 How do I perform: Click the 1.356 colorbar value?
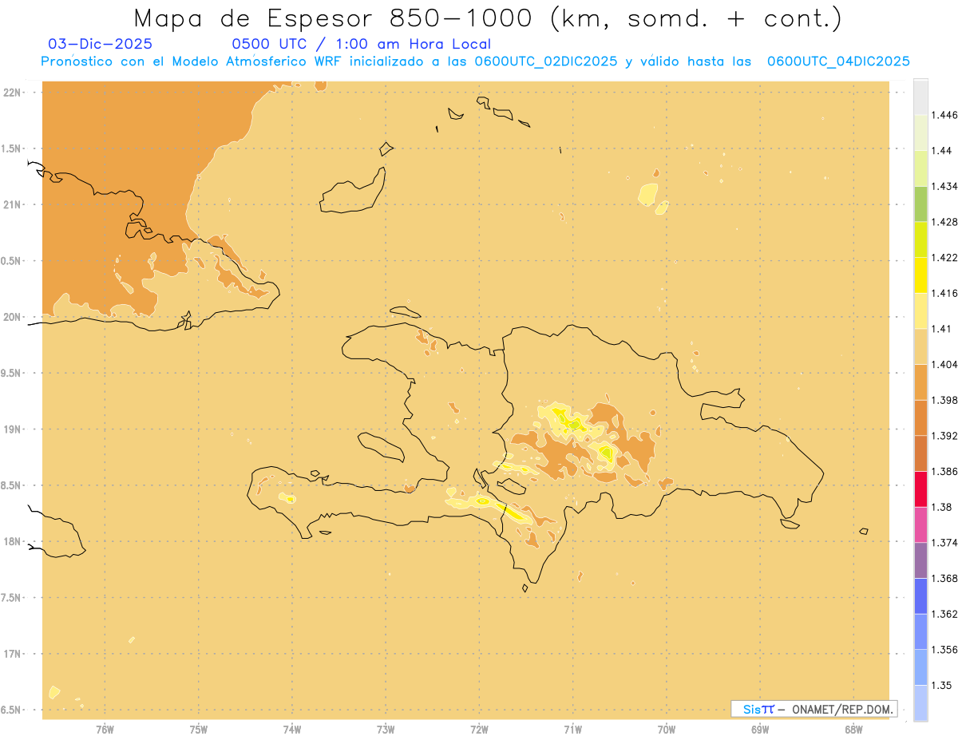point(944,650)
